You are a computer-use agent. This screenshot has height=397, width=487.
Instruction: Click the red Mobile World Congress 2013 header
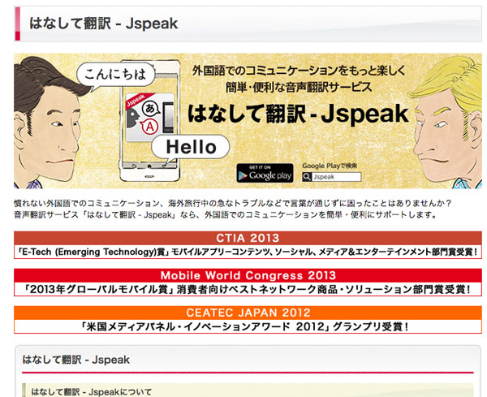248,275
